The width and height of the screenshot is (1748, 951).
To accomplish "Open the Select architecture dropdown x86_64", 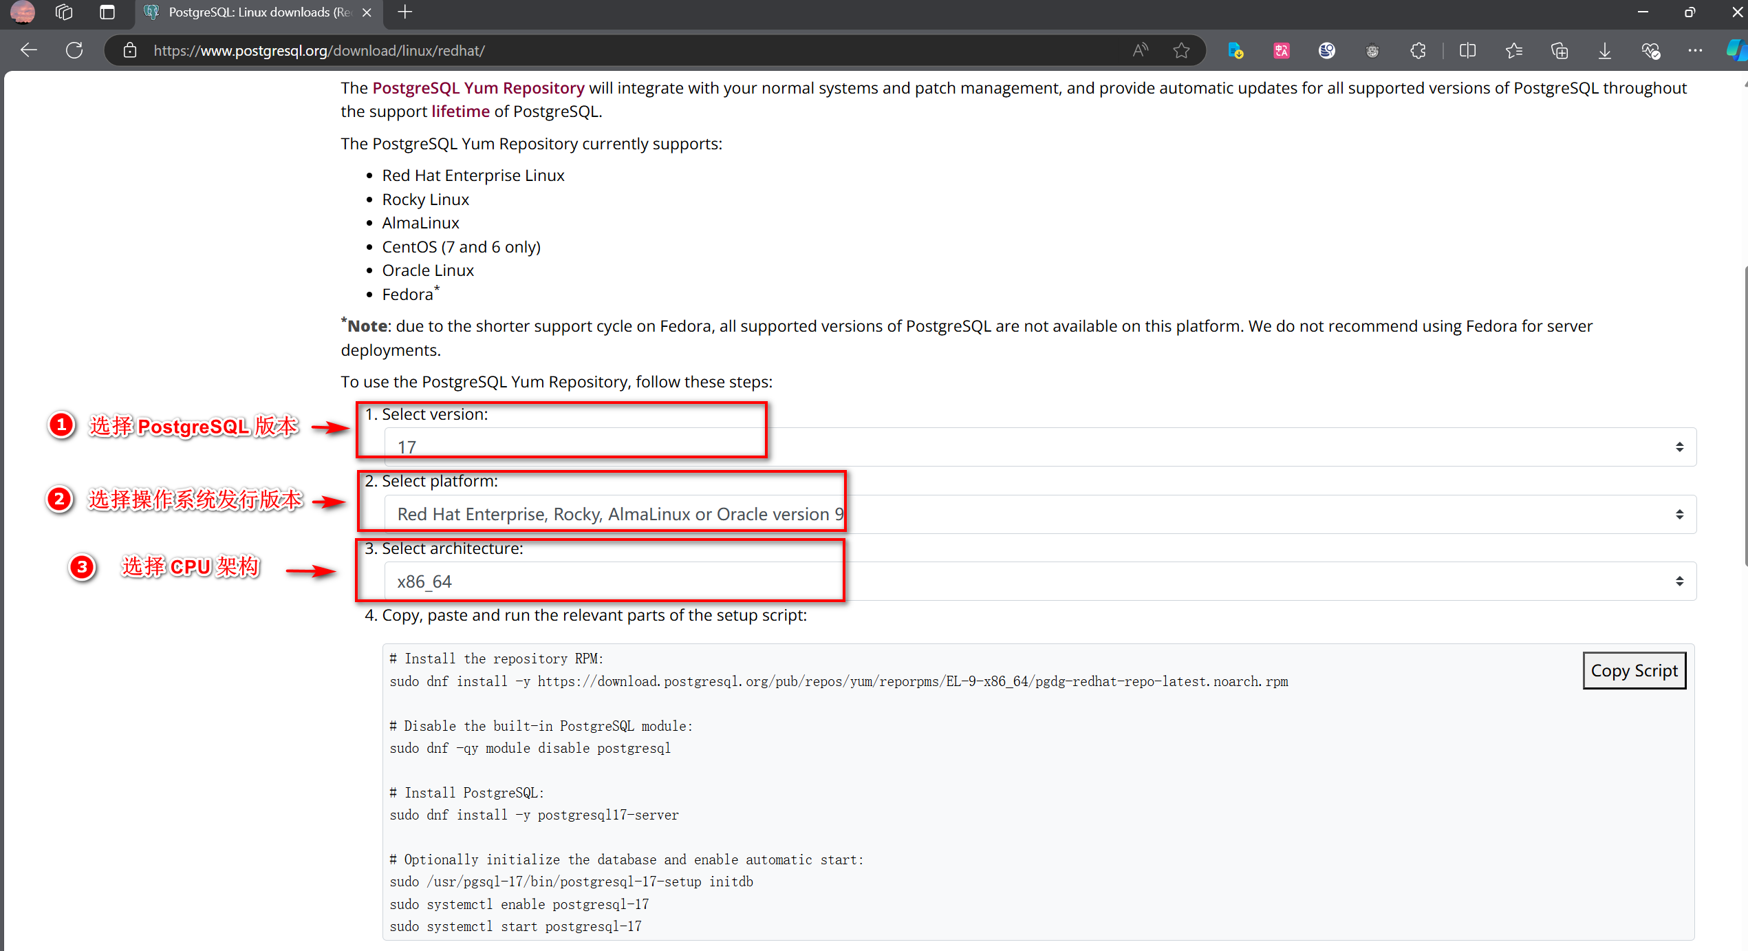I will [x=1039, y=581].
